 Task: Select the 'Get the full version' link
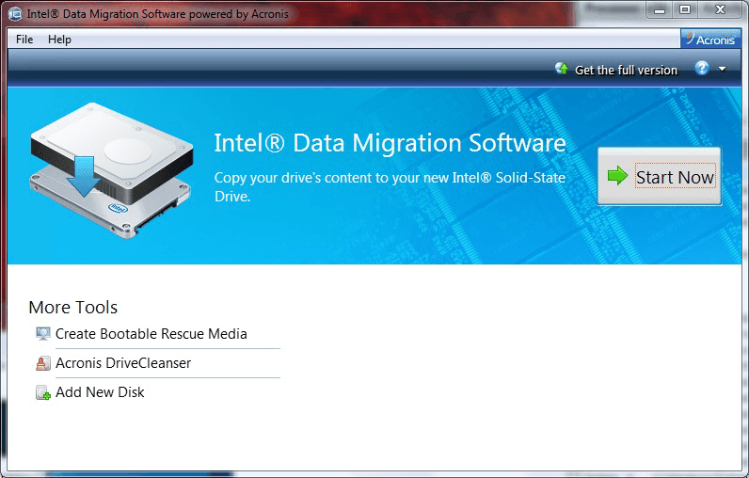click(626, 70)
